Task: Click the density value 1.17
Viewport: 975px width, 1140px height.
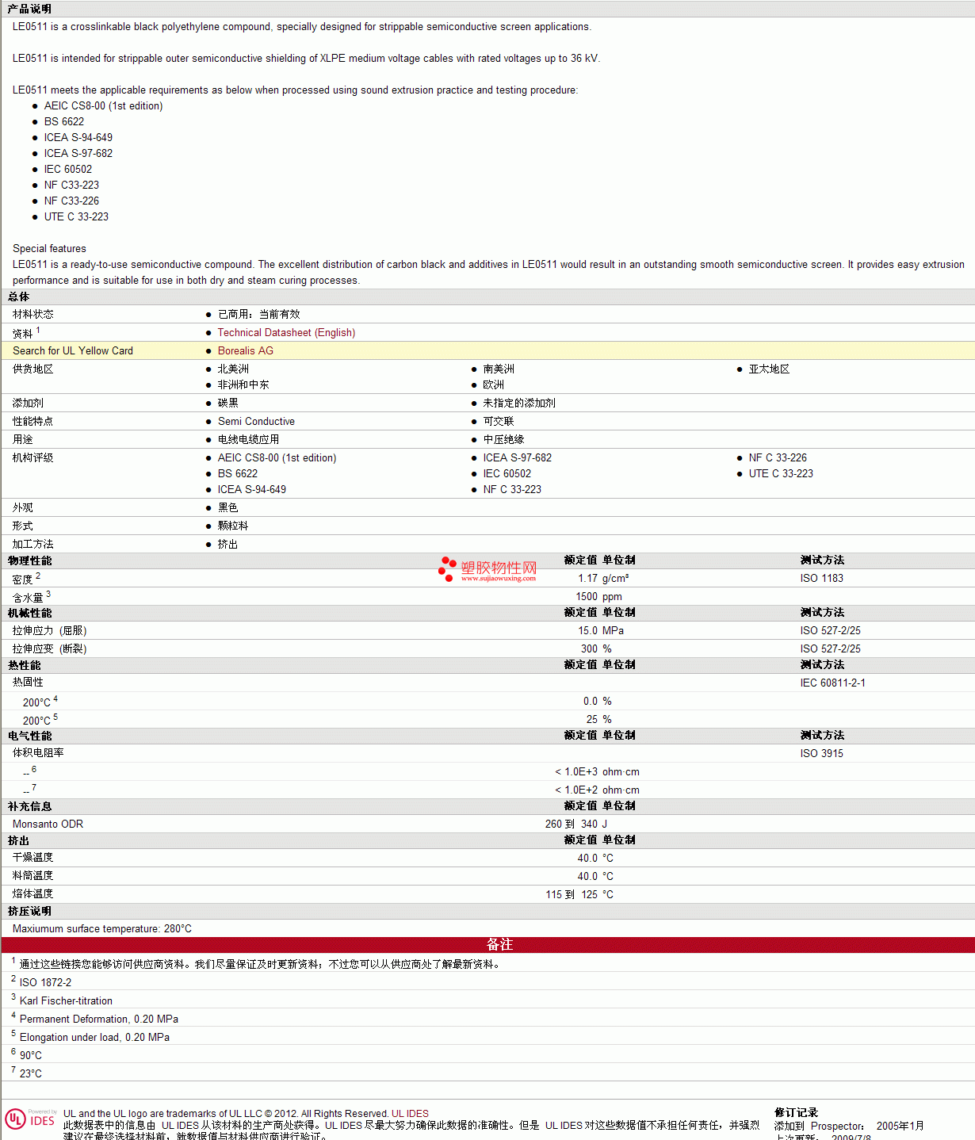Action: click(x=587, y=579)
